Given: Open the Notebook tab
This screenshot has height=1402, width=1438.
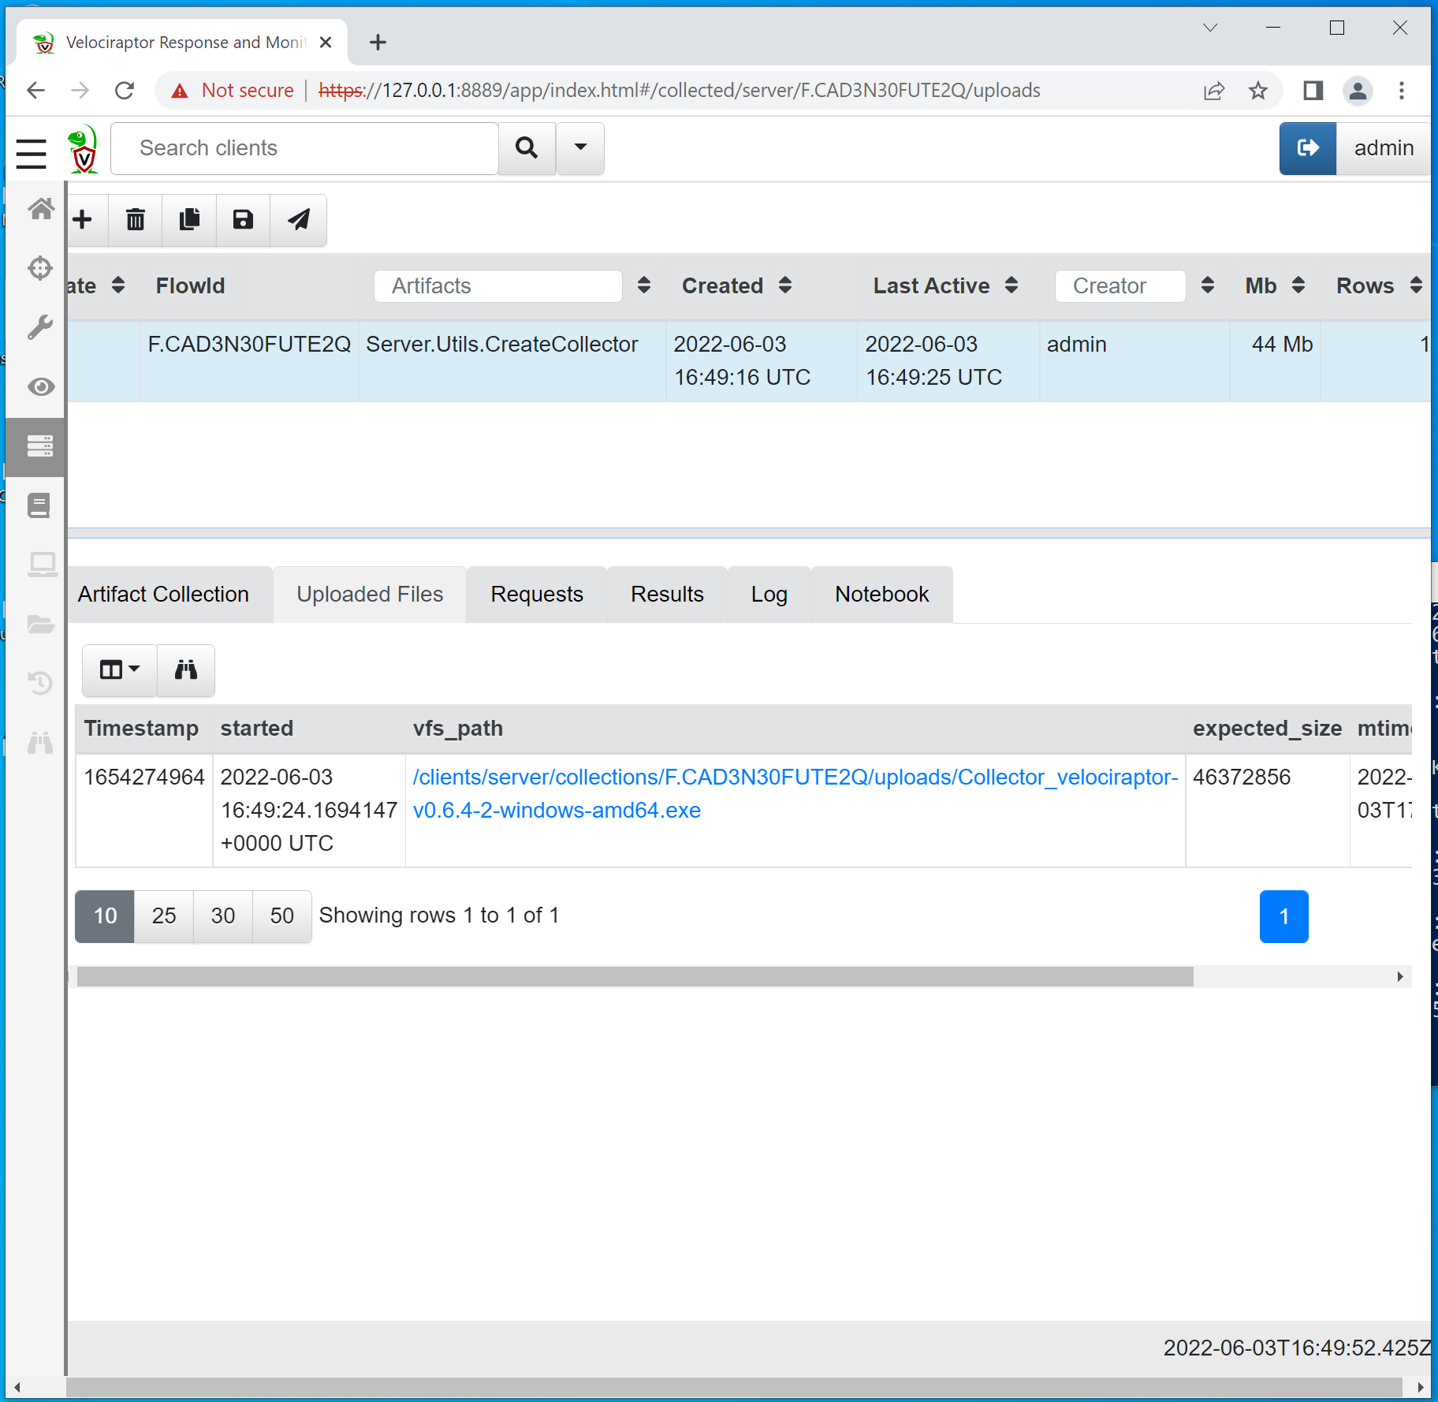Looking at the screenshot, I should pos(881,595).
